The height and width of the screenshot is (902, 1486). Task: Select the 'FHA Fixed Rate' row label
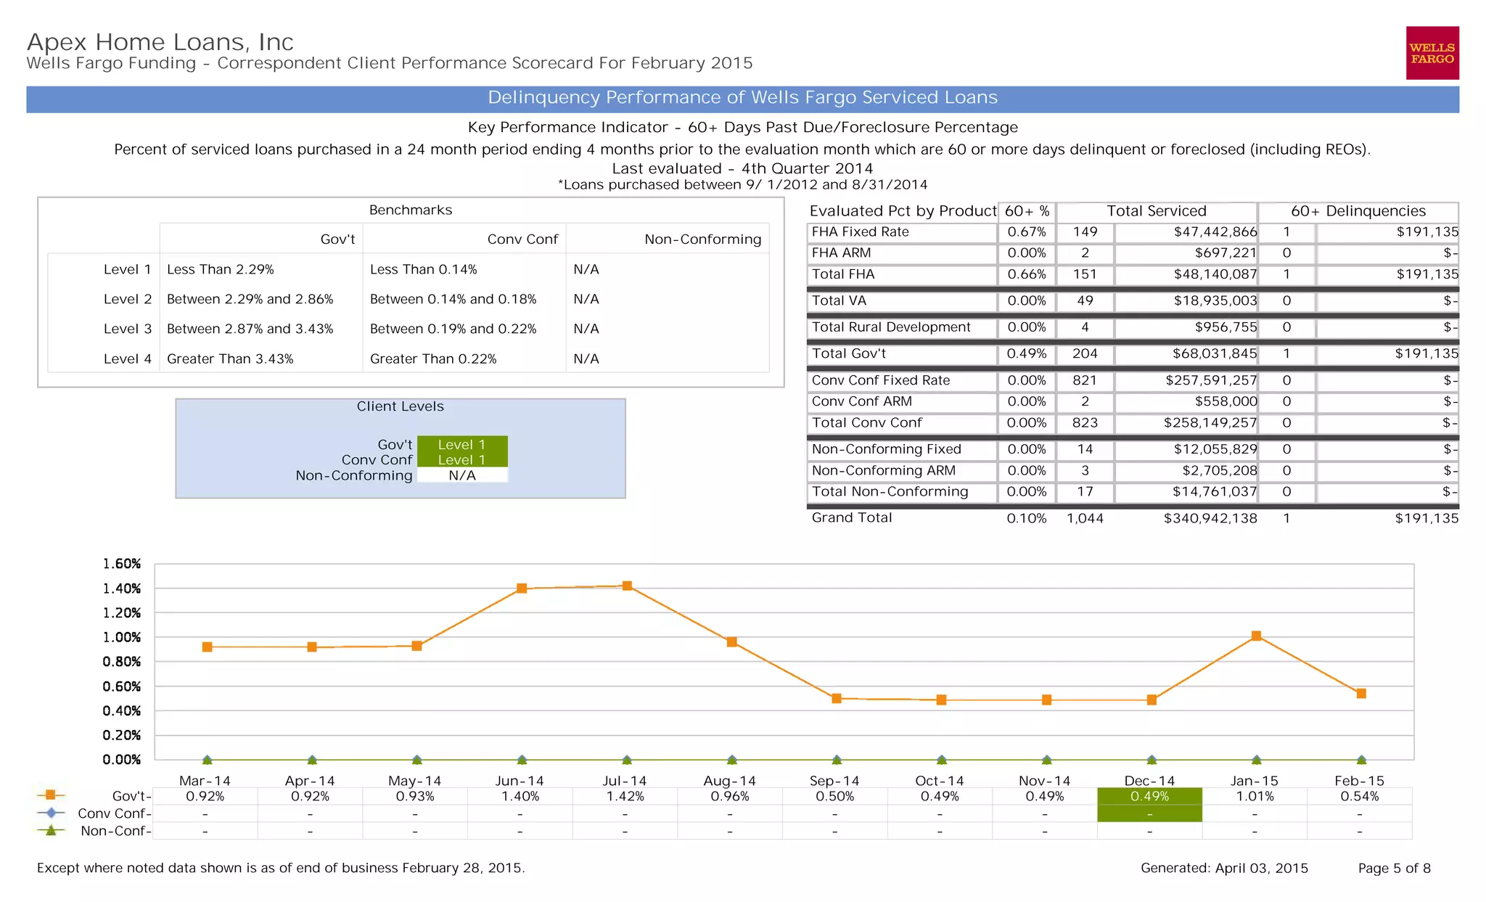860,232
